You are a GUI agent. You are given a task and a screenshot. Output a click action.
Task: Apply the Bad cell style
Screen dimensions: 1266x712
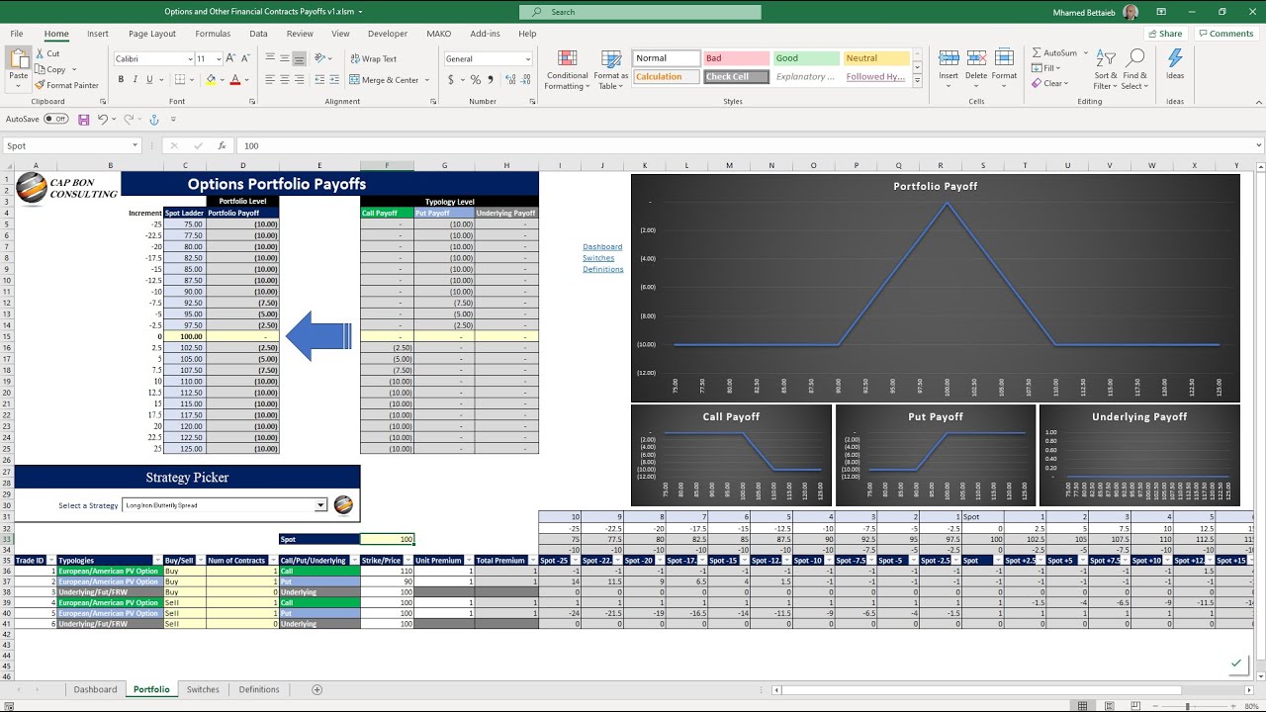tap(736, 58)
